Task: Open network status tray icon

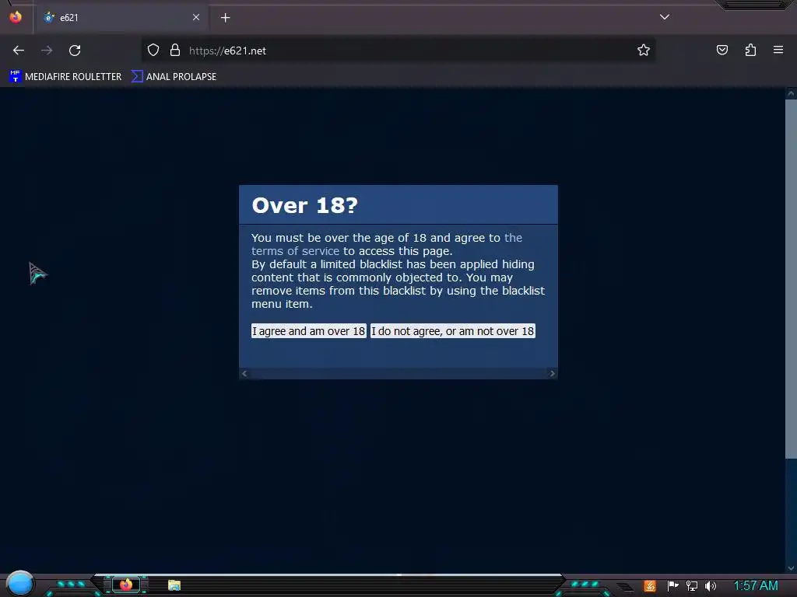Action: pos(692,586)
